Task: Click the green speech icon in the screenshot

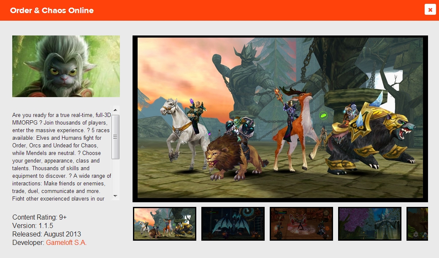Action: [323, 115]
